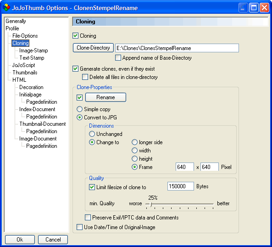The height and width of the screenshot is (247, 272).
Task: Choose Unchanged dimensions
Action: tap(92, 134)
